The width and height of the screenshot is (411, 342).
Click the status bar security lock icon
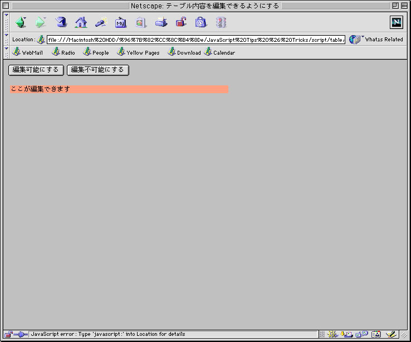(x=9, y=334)
